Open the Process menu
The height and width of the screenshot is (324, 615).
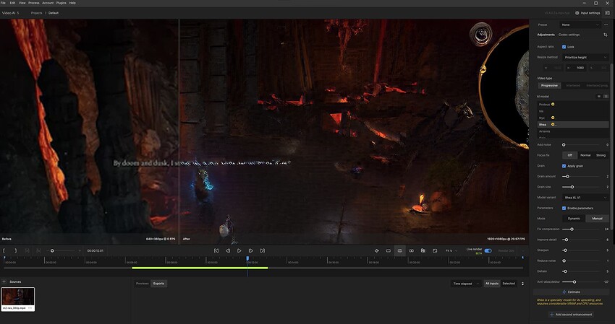[34, 3]
